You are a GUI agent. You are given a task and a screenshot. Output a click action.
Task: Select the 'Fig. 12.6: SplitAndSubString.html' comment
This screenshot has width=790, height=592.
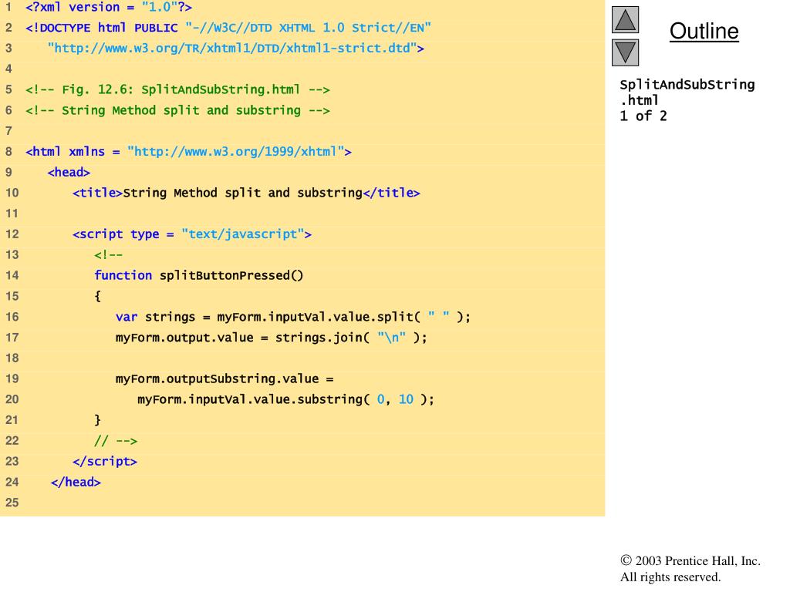pyautogui.click(x=178, y=89)
